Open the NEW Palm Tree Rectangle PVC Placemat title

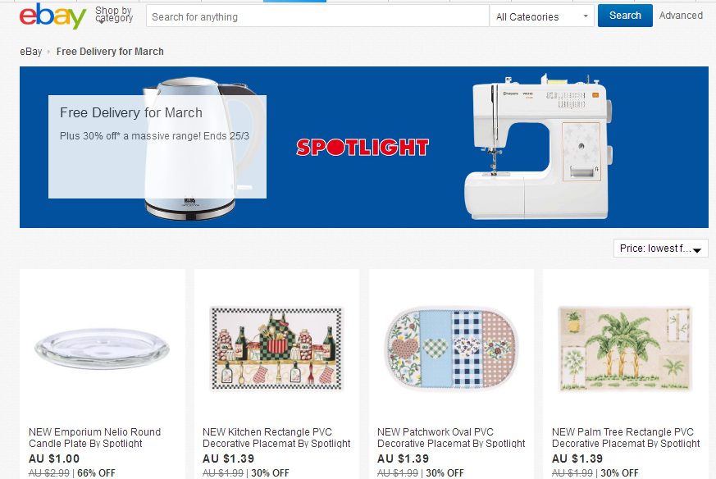click(x=626, y=437)
